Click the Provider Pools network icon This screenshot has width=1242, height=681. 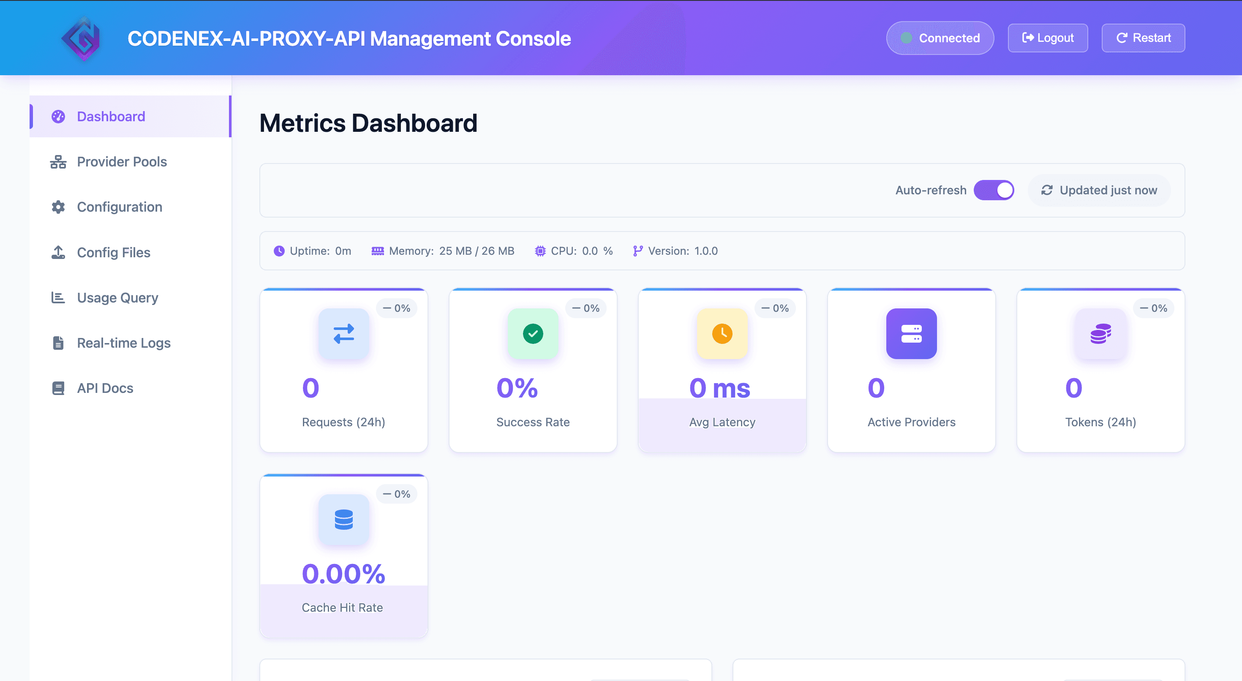58,162
